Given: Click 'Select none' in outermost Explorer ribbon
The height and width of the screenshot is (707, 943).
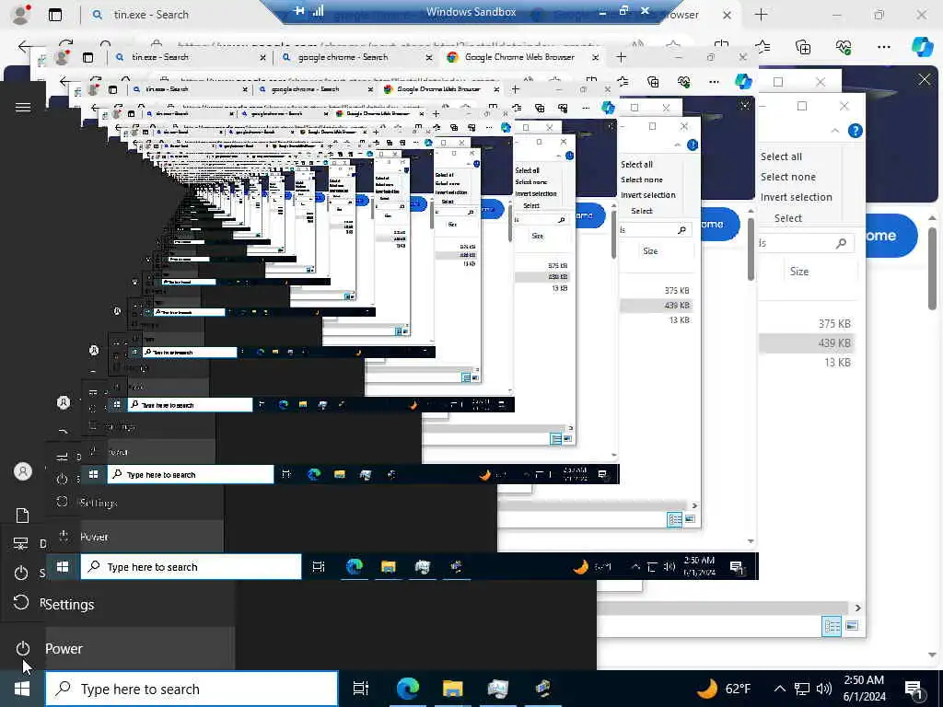Looking at the screenshot, I should coord(788,177).
